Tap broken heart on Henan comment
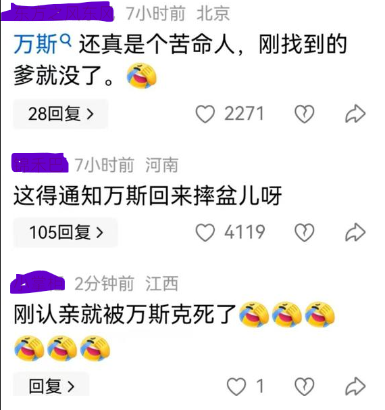This screenshot has height=410, width=385. (304, 232)
